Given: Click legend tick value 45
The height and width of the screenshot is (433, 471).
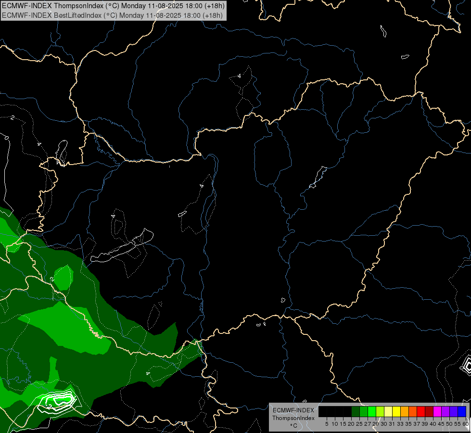Looking at the screenshot, I should [441, 424].
